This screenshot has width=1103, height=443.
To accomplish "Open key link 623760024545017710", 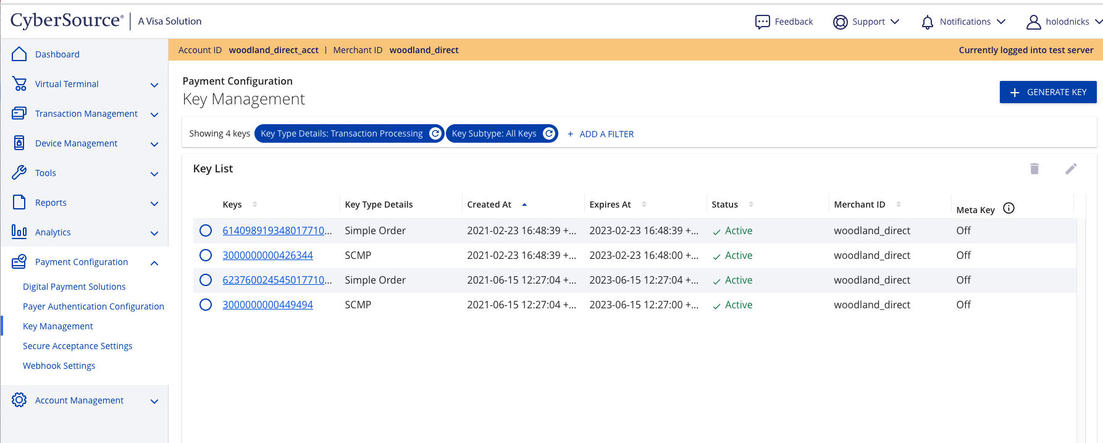I will (x=277, y=280).
